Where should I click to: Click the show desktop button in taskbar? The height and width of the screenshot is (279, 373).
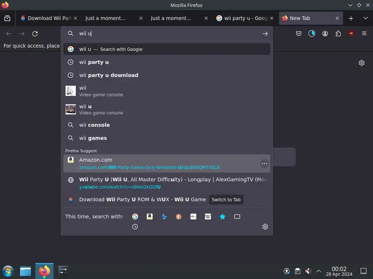(364, 271)
